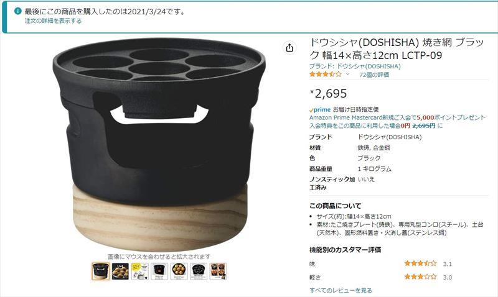Select sixth thumbnail of empty plate
The image size is (498, 297).
pos(199,272)
